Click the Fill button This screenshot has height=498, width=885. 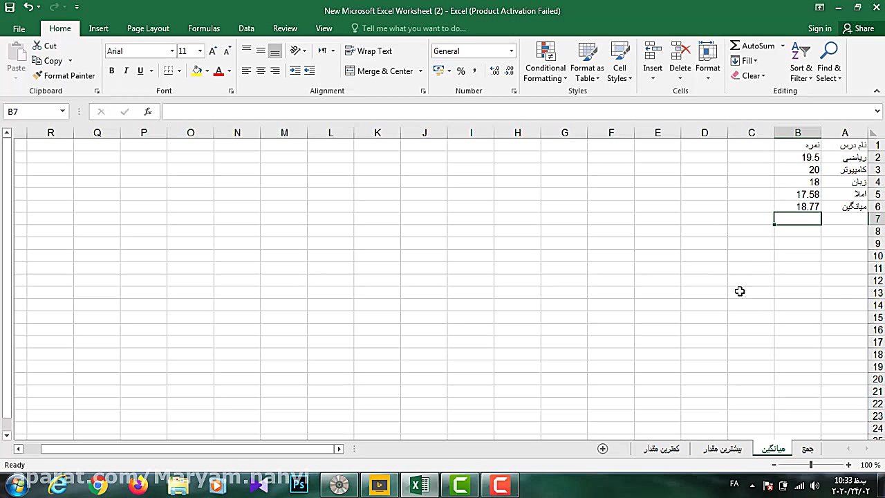coord(744,61)
